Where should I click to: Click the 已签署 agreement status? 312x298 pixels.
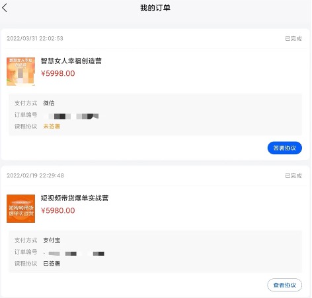52,264
